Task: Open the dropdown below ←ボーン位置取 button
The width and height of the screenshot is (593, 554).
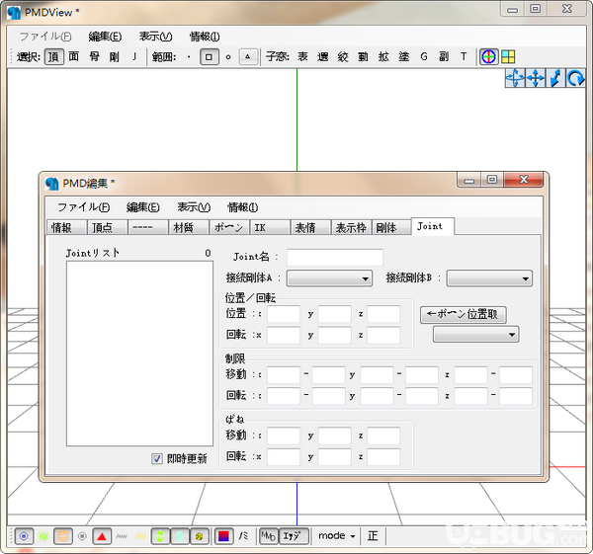Action: pyautogui.click(x=475, y=335)
